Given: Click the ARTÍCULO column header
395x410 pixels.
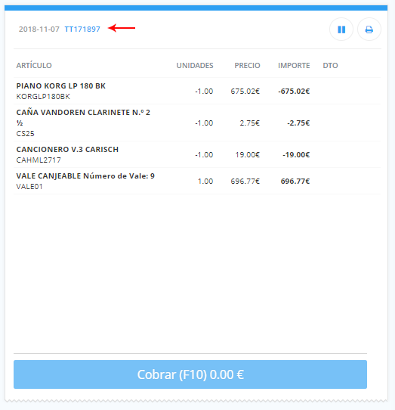Looking at the screenshot, I should [x=34, y=65].
